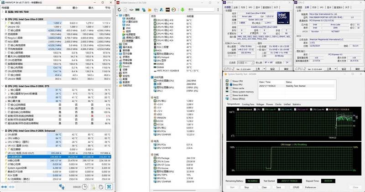Select the DMI item in AIDA64 tree
Viewport: 365px width, 192px height.
pyautogui.click(x=128, y=25)
